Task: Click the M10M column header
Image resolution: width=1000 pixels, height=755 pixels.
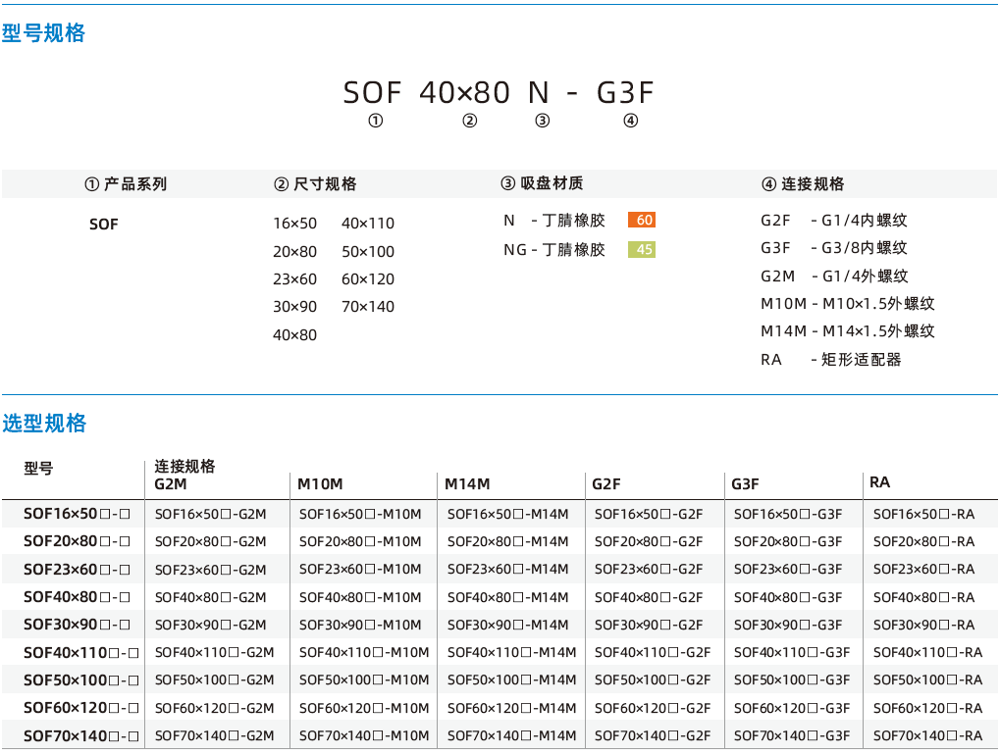Action: 320,484
